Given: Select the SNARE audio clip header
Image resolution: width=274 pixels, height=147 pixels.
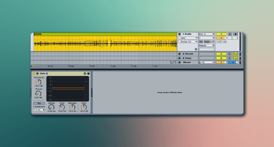Looking at the screenshot, I should [x=105, y=34].
